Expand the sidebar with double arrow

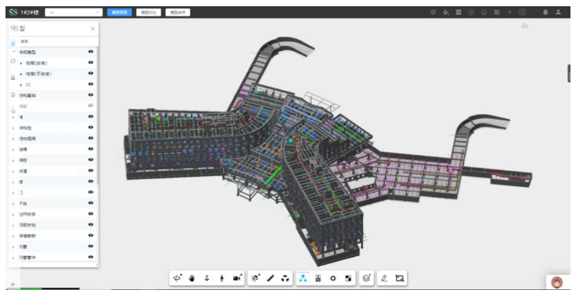13,284
